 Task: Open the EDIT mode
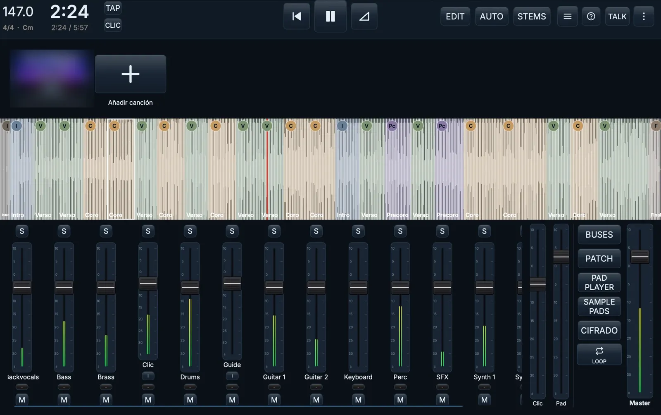(x=455, y=17)
